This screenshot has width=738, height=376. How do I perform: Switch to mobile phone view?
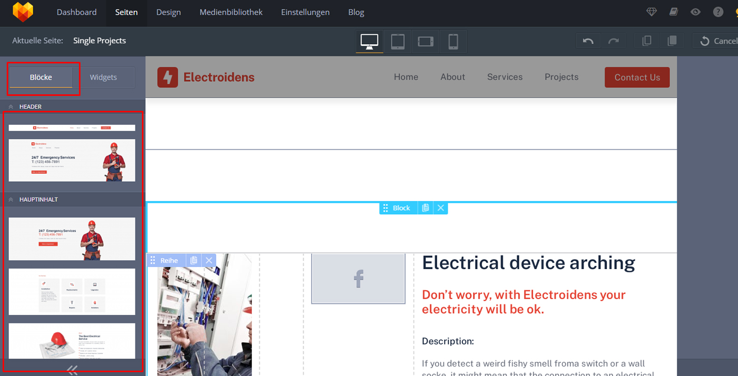click(453, 41)
